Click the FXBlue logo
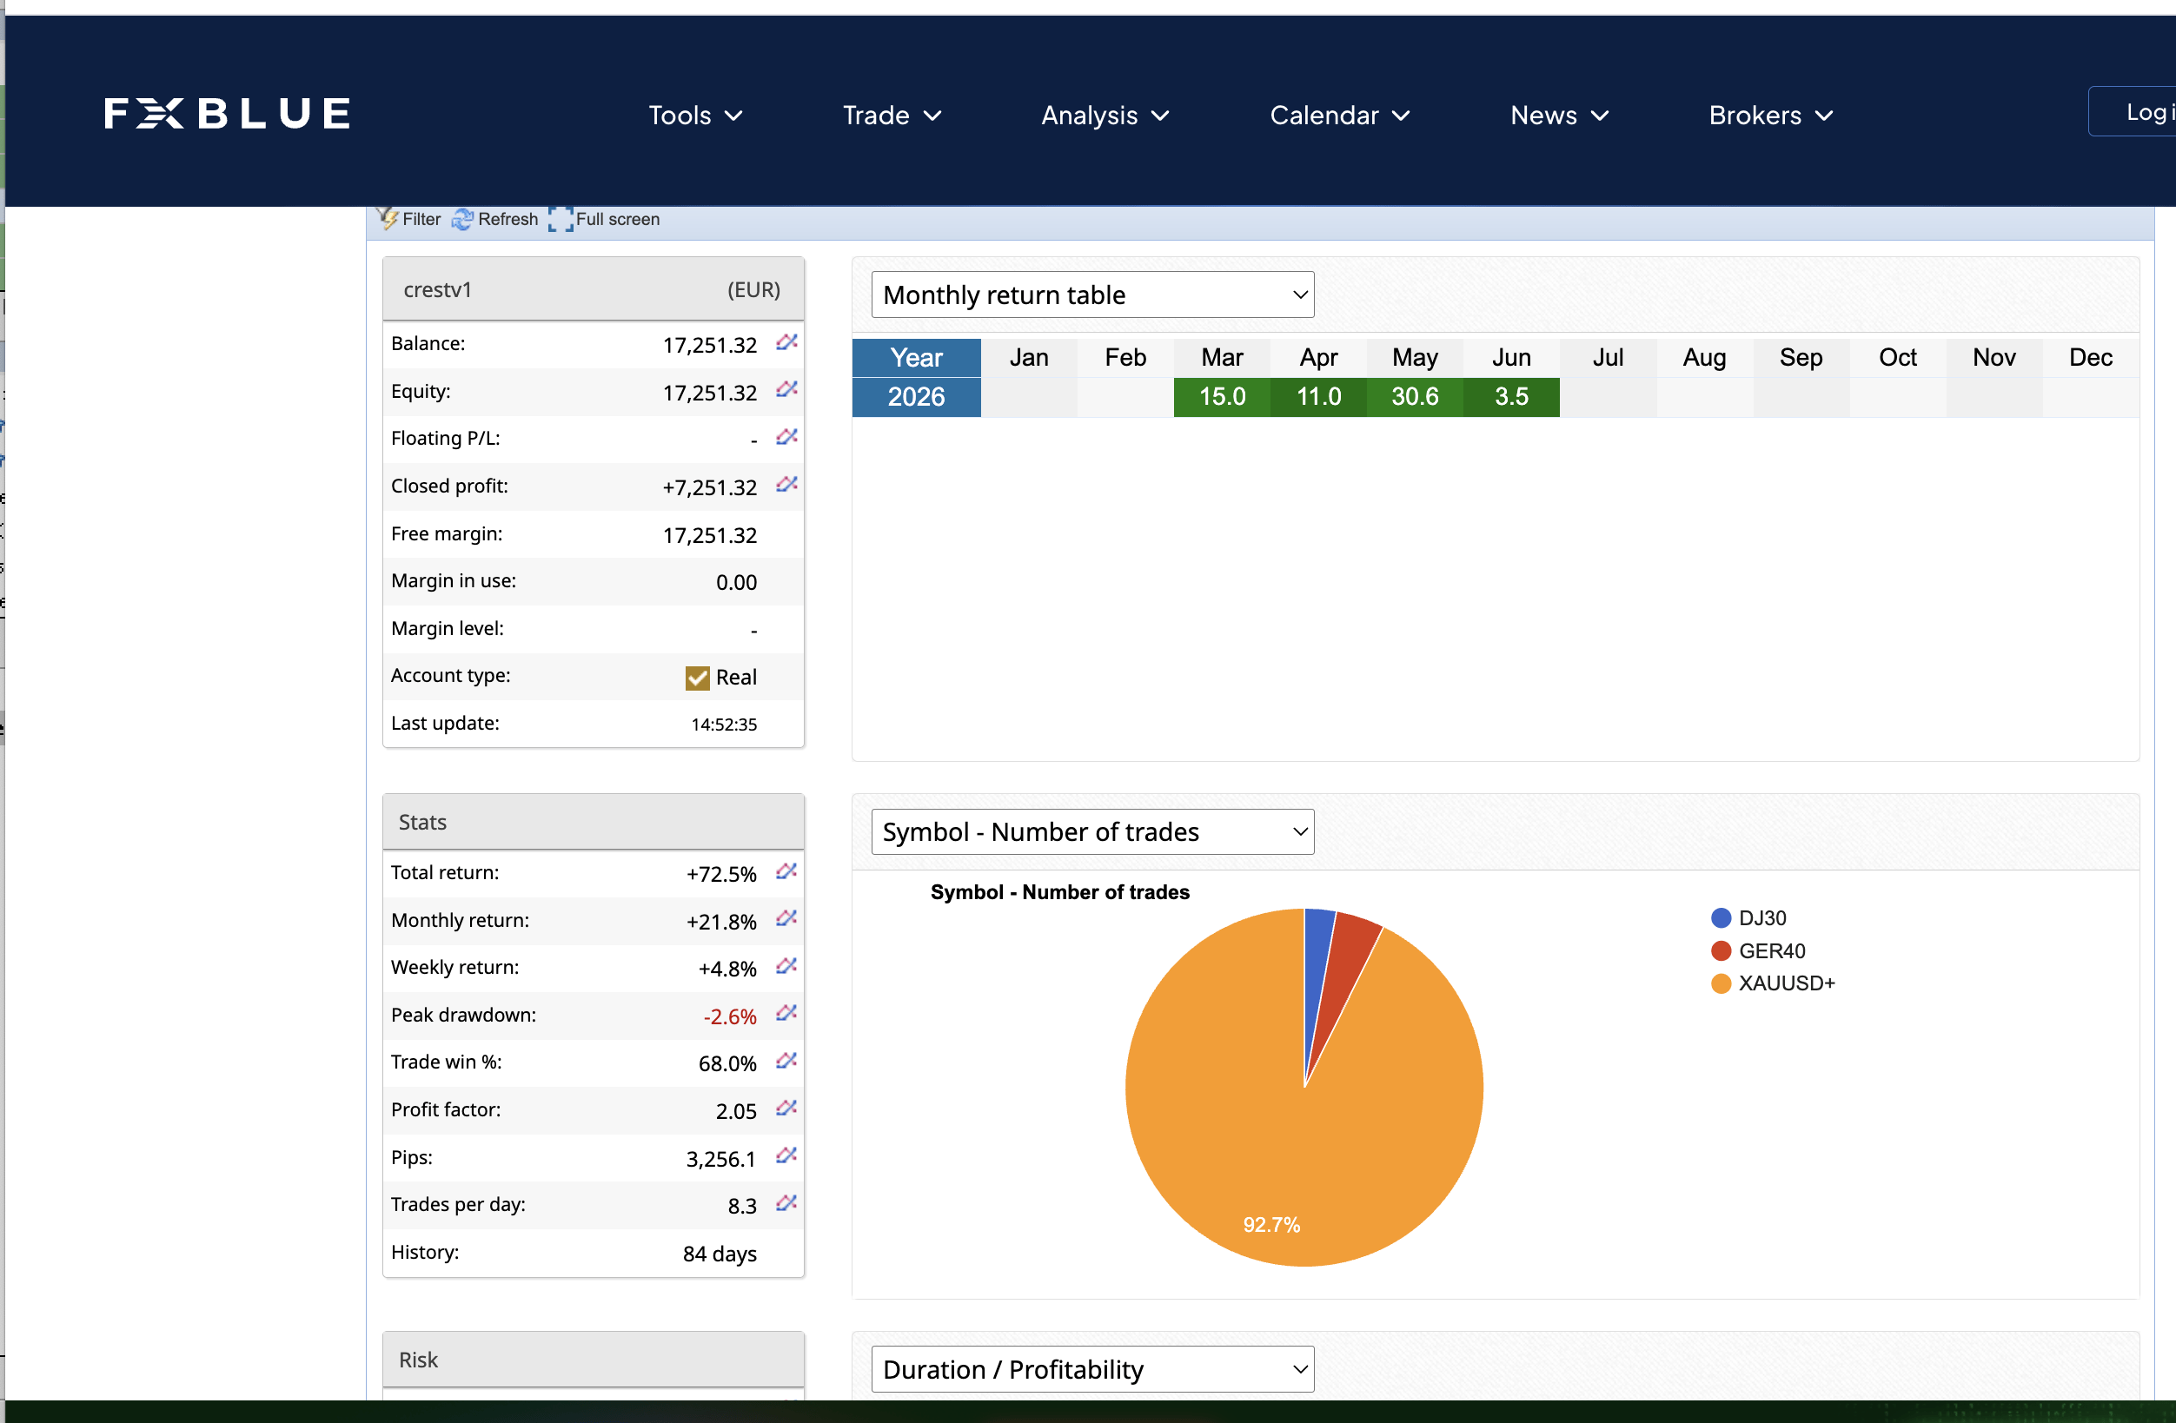2176x1423 pixels. pos(228,113)
